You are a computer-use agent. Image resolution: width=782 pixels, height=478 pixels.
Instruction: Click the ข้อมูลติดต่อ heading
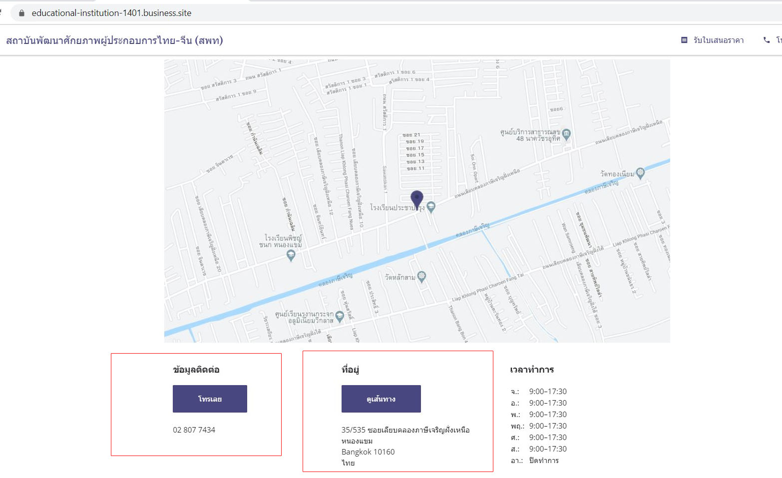pyautogui.click(x=196, y=370)
